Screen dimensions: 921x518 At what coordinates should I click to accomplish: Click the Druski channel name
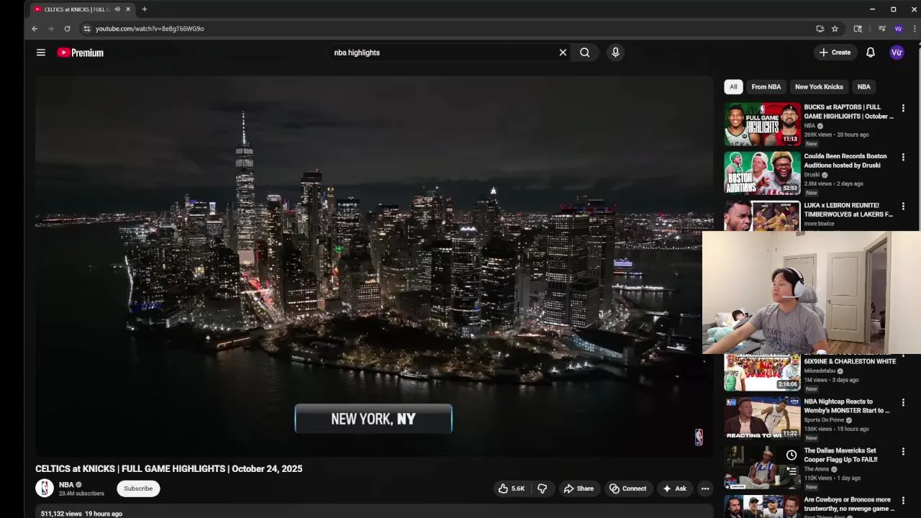[x=812, y=175]
